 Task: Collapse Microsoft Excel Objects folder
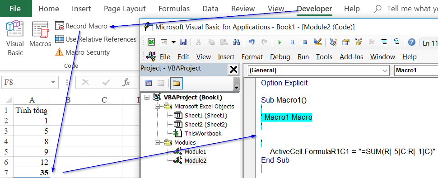pos(158,107)
